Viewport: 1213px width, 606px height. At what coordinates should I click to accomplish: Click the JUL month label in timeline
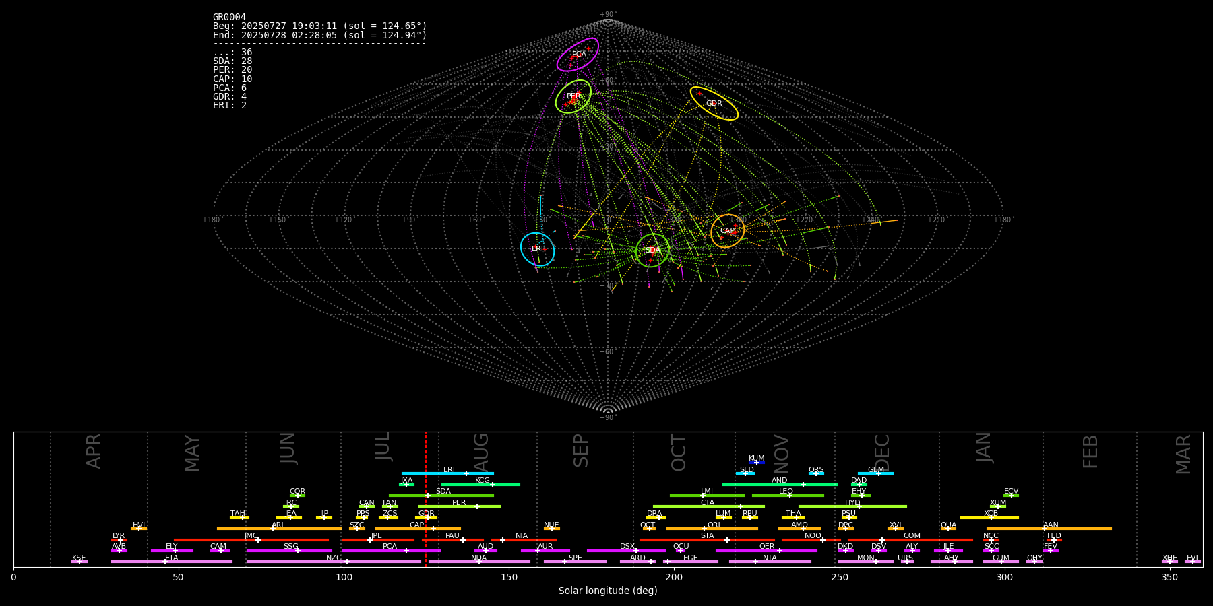383,446
